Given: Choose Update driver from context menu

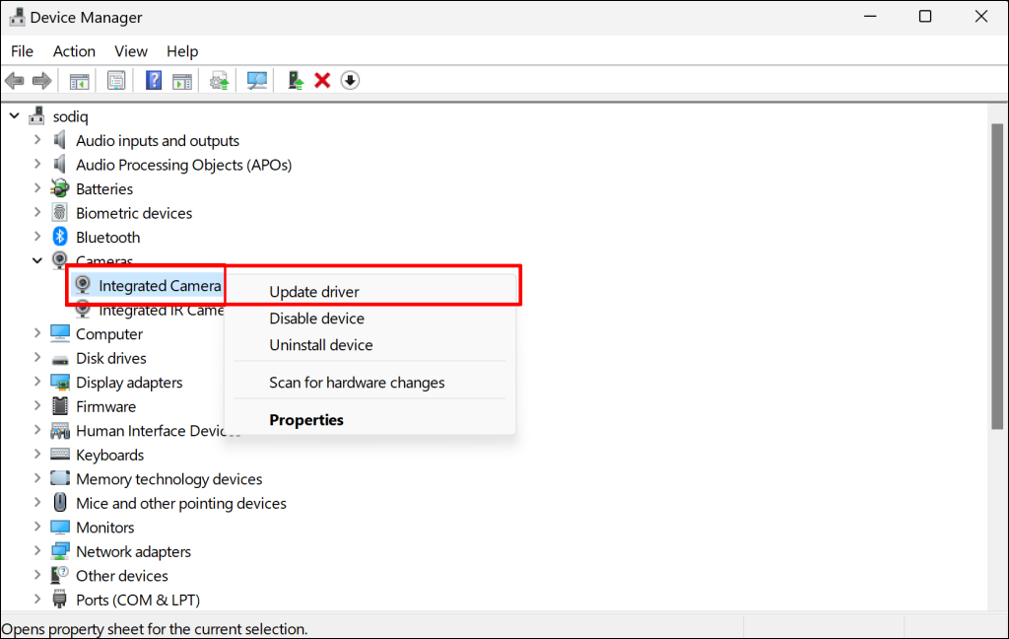Looking at the screenshot, I should (x=370, y=292).
